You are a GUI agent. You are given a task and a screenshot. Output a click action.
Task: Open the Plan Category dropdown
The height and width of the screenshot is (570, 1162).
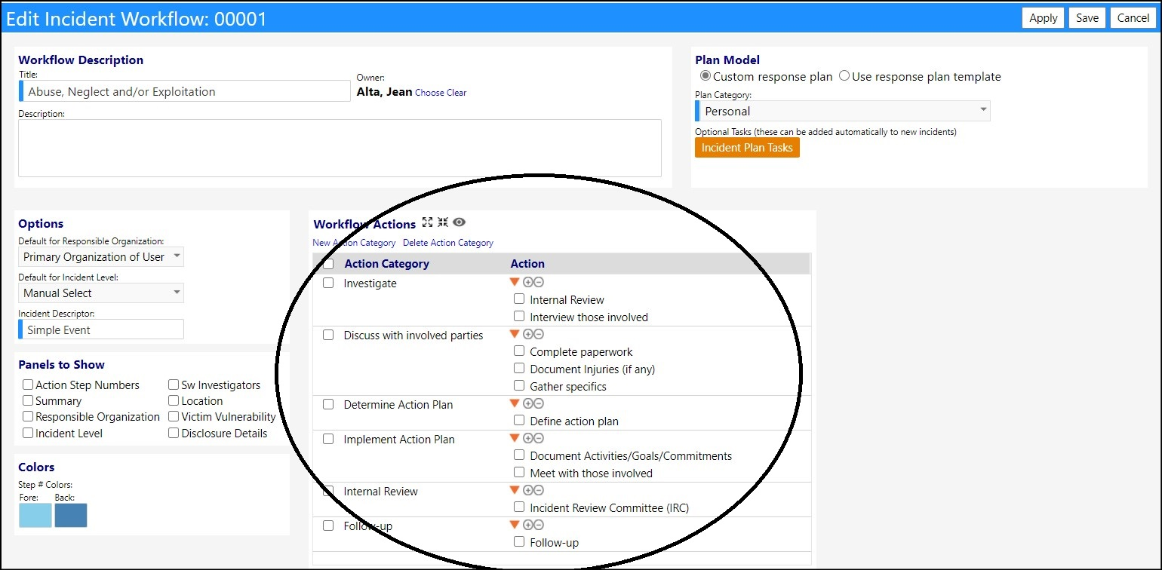click(x=842, y=111)
